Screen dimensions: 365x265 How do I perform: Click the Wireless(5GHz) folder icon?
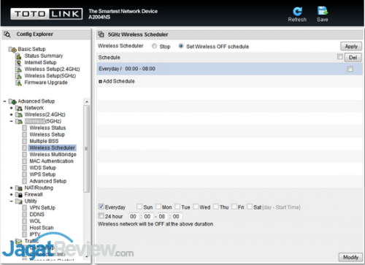[x=19, y=121]
